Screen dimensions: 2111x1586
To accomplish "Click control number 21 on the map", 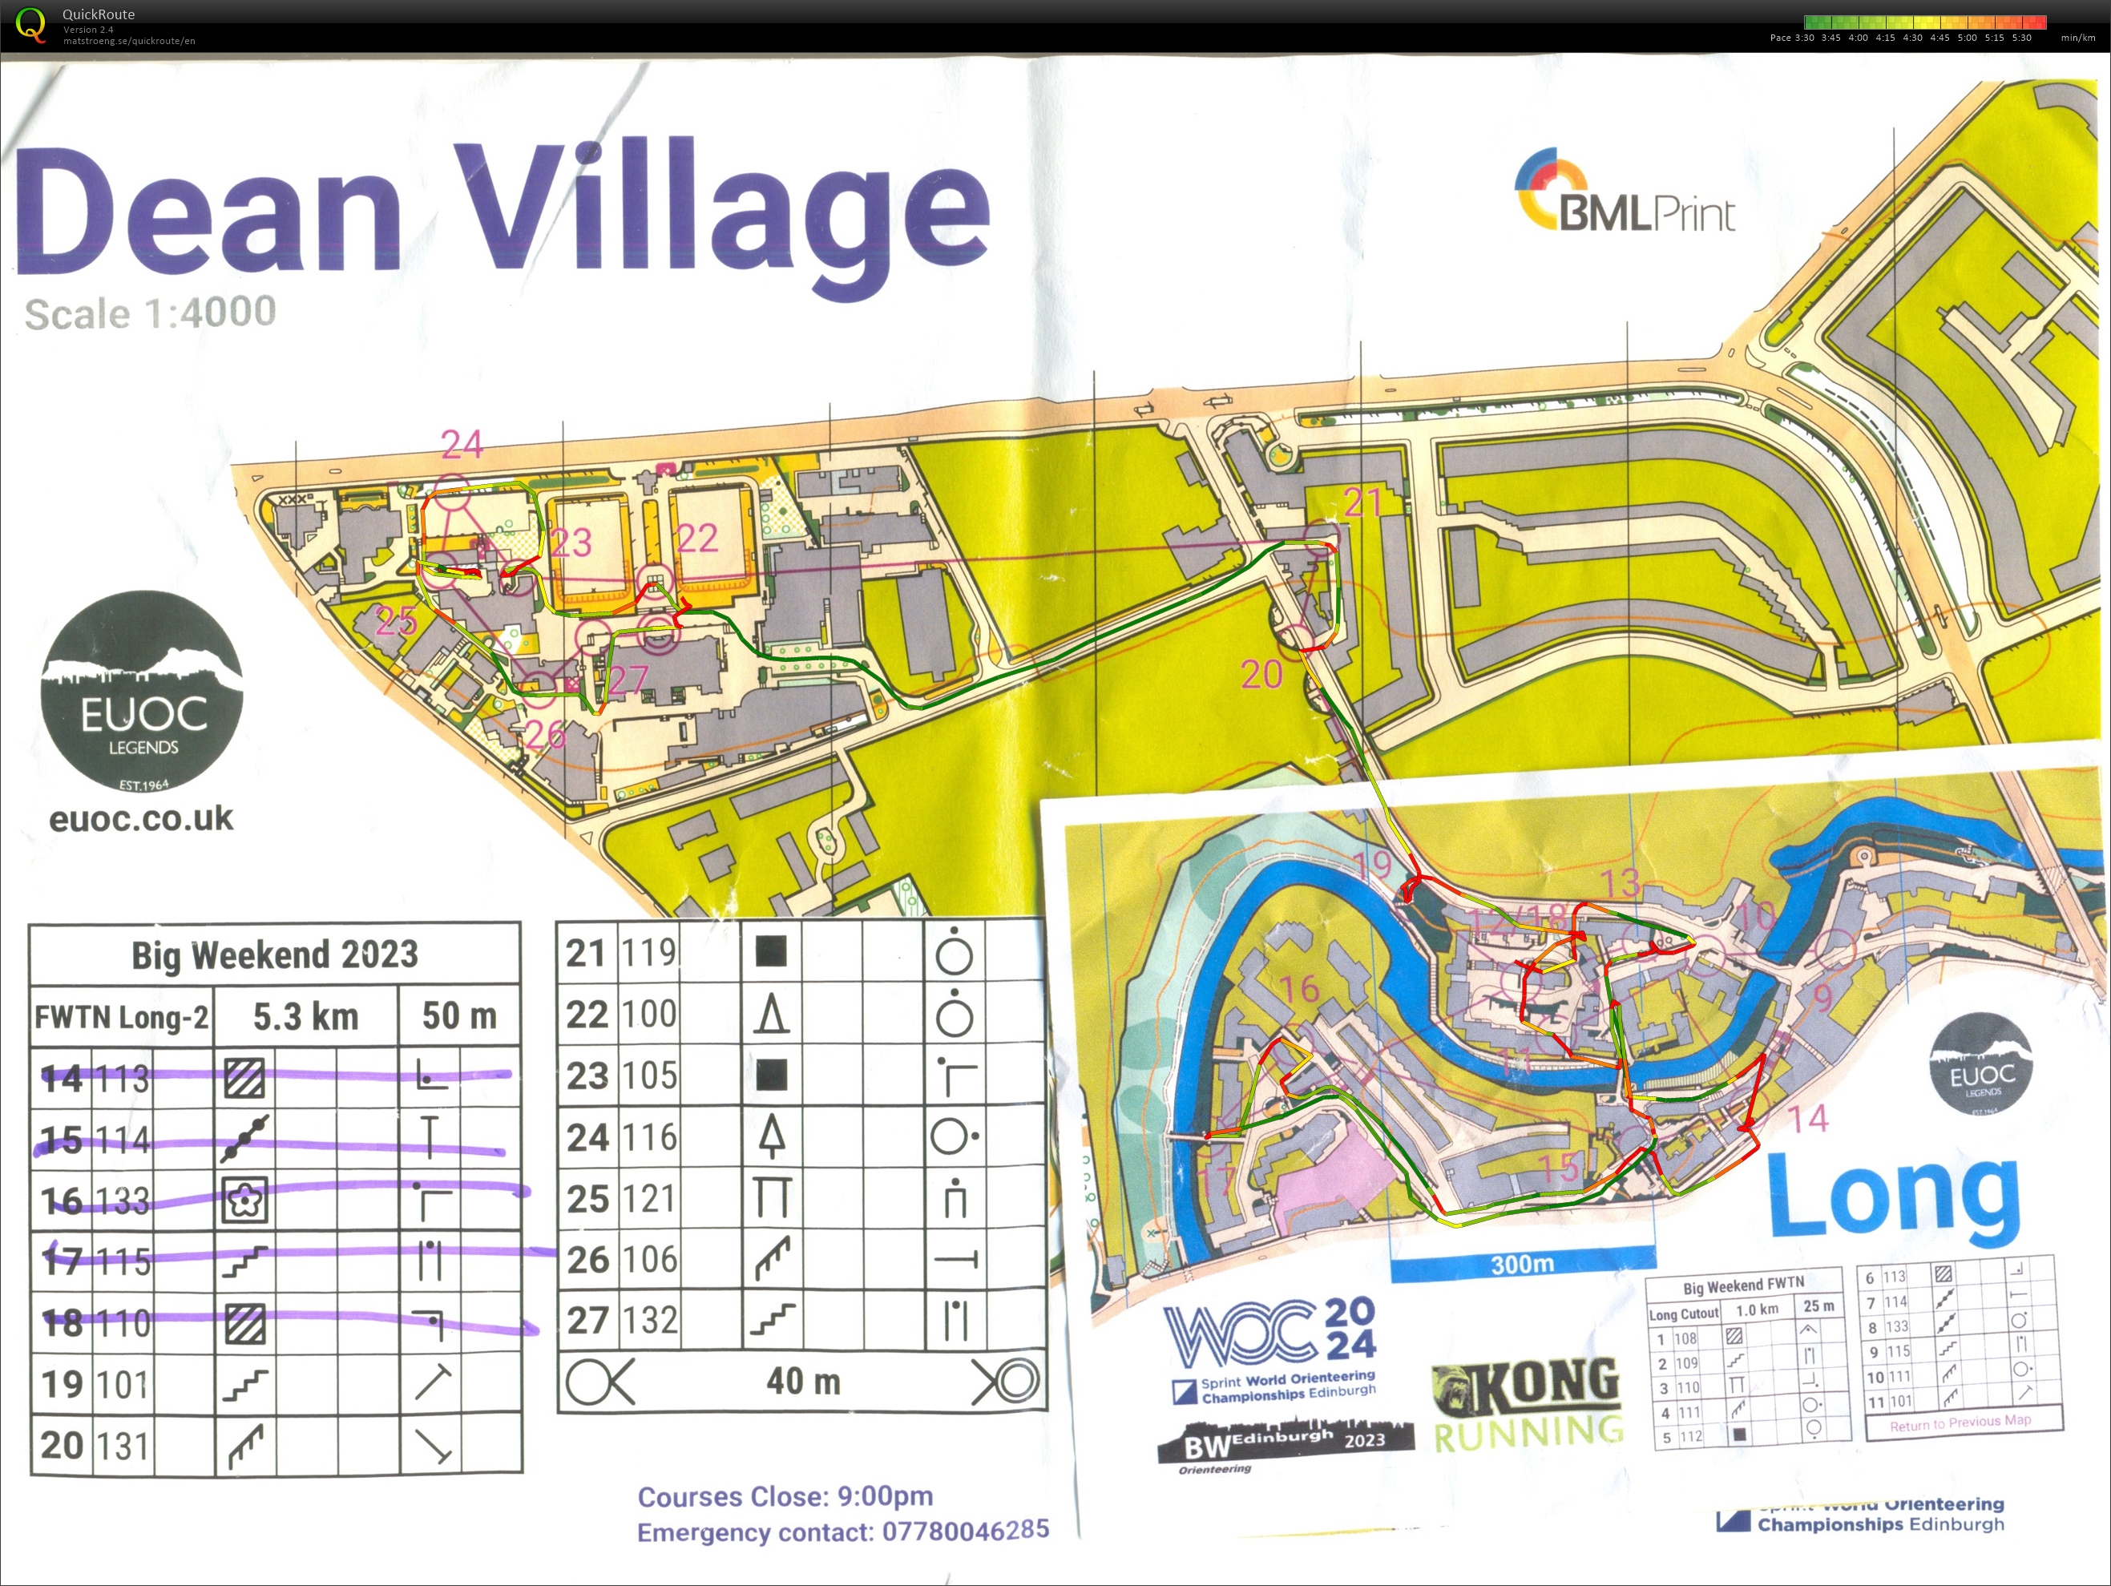I will 1362,503.
